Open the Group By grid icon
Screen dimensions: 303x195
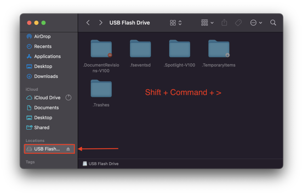pyautogui.click(x=205, y=22)
